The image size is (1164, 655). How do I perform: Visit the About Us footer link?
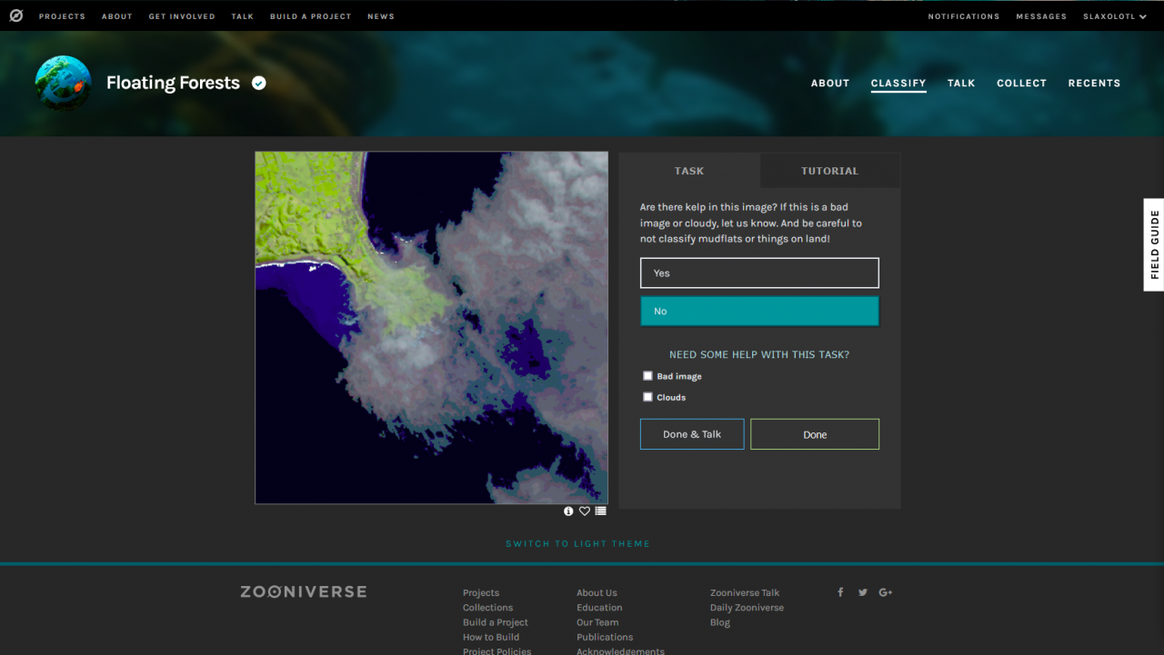click(597, 592)
